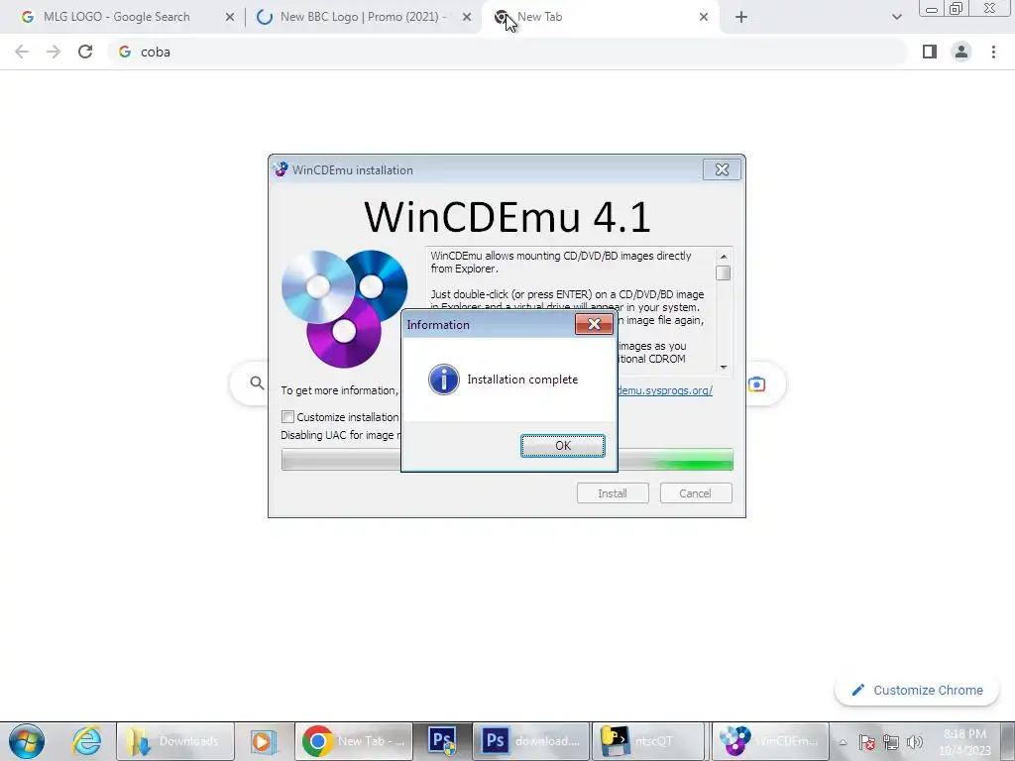Switch to New BBC Logo Promo tab

363,17
